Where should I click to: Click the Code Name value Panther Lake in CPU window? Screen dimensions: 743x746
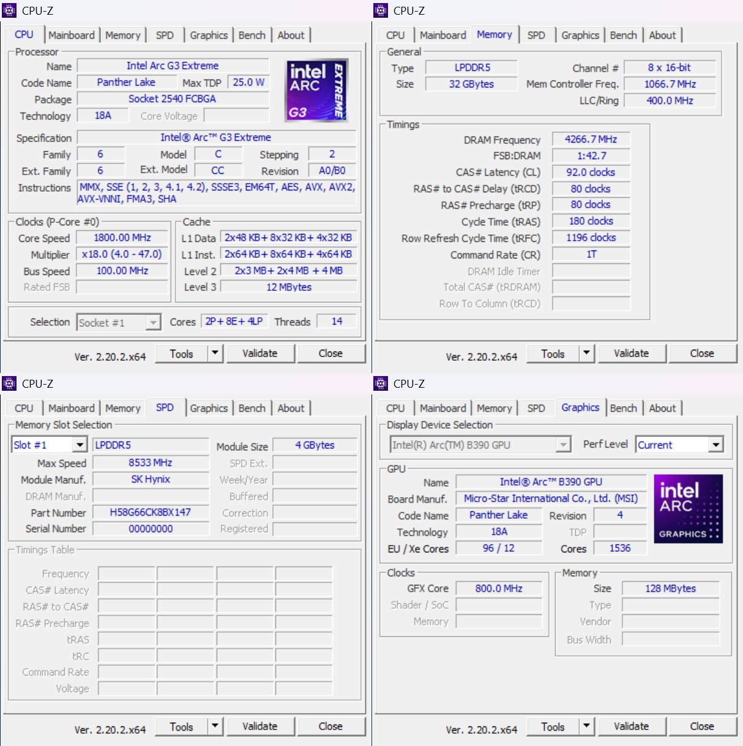(x=126, y=82)
